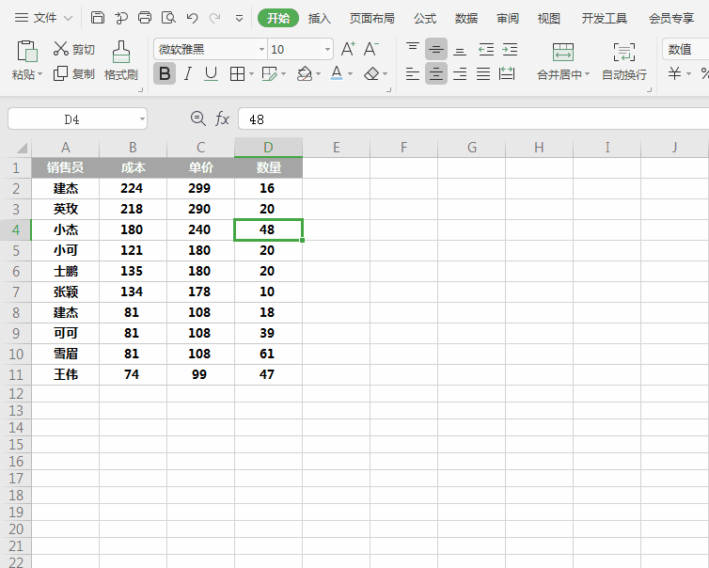Toggle Italic formatting button
The image size is (709, 568).
(188, 73)
